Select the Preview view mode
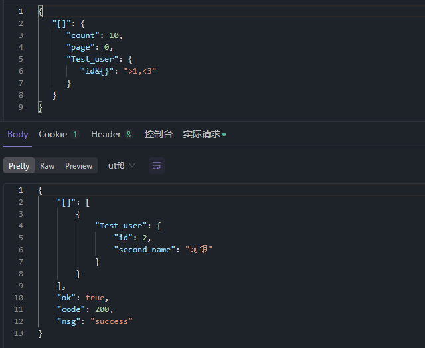425x348 pixels. click(78, 165)
